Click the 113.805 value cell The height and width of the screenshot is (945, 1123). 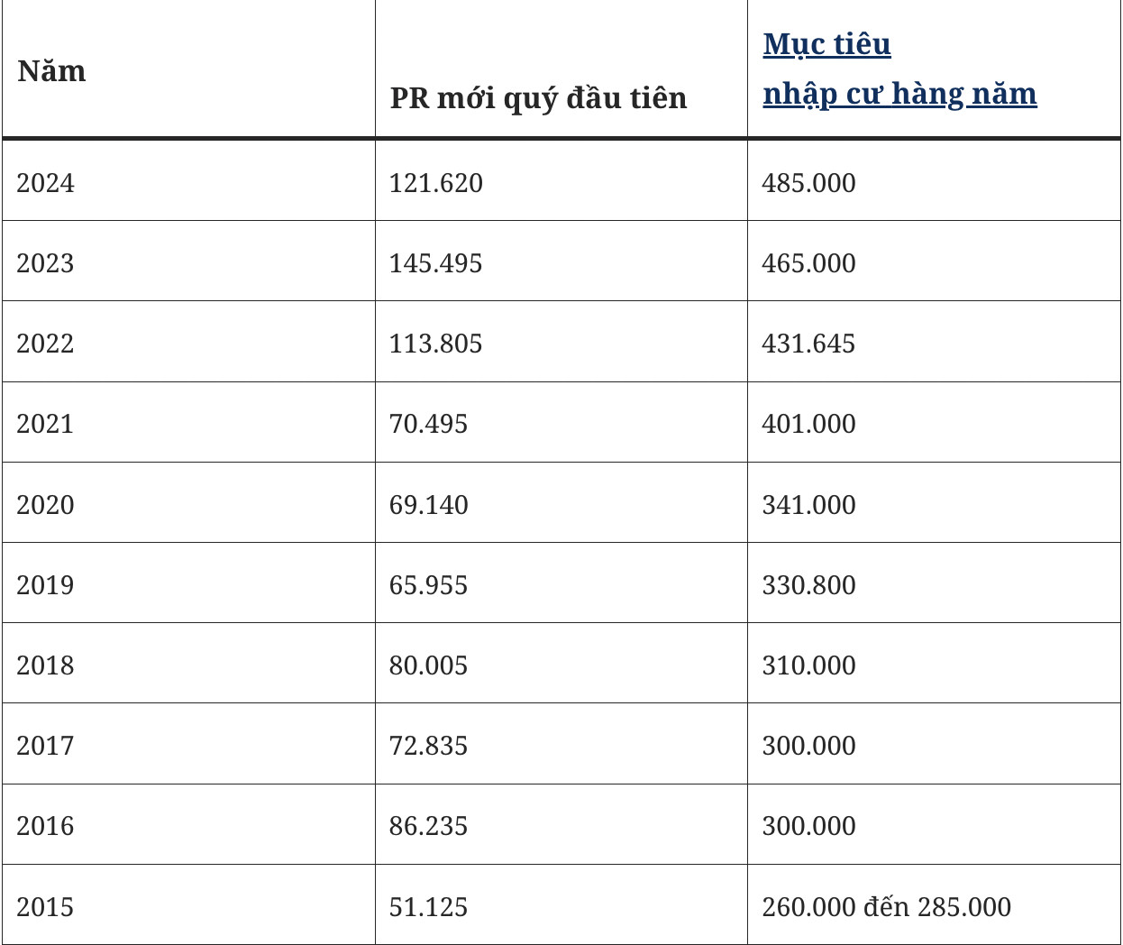coord(561,342)
